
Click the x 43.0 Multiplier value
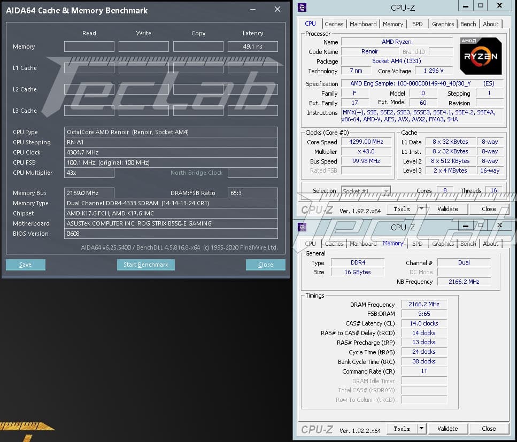[366, 151]
